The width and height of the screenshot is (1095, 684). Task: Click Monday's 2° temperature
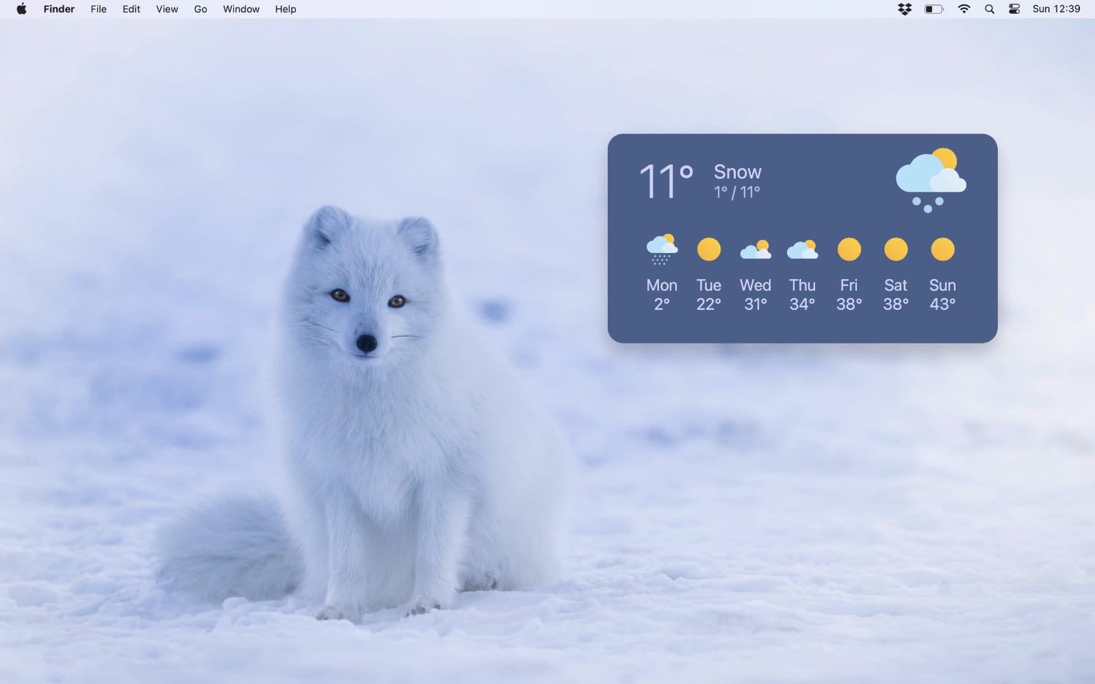pyautogui.click(x=662, y=304)
